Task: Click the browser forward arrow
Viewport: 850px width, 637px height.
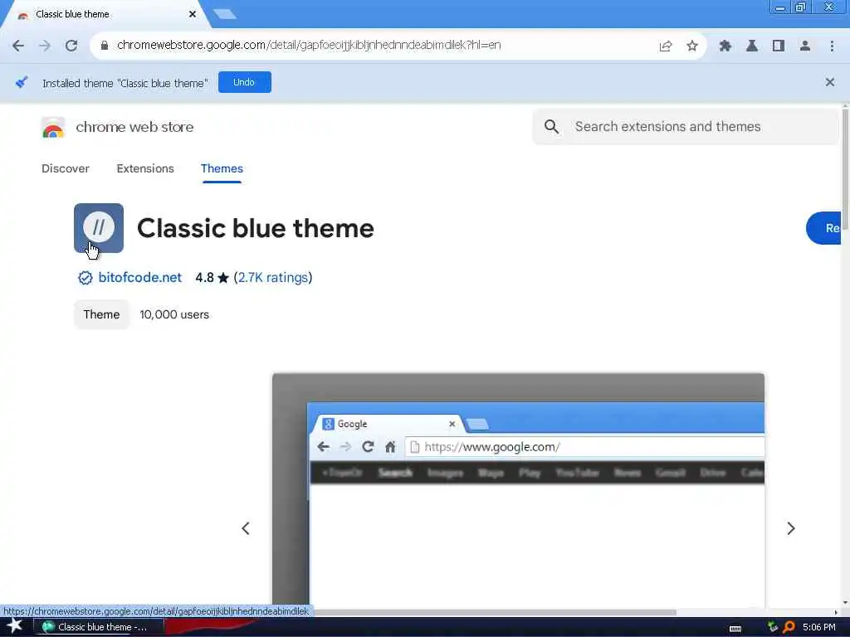Action: (x=45, y=46)
